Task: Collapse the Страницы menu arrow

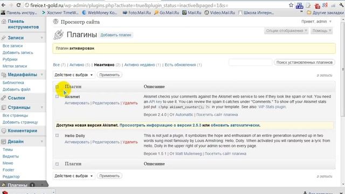Action: point(42,108)
